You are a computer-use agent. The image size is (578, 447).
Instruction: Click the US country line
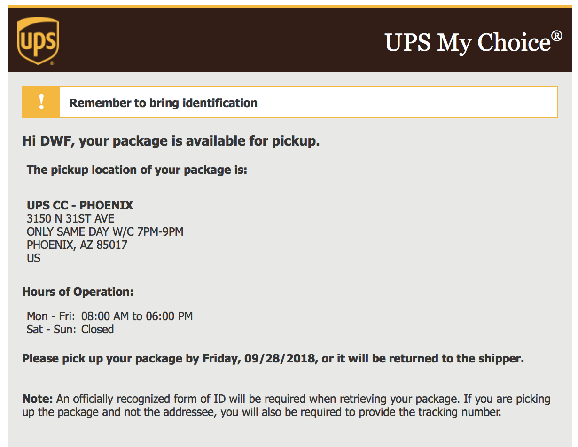tap(34, 258)
